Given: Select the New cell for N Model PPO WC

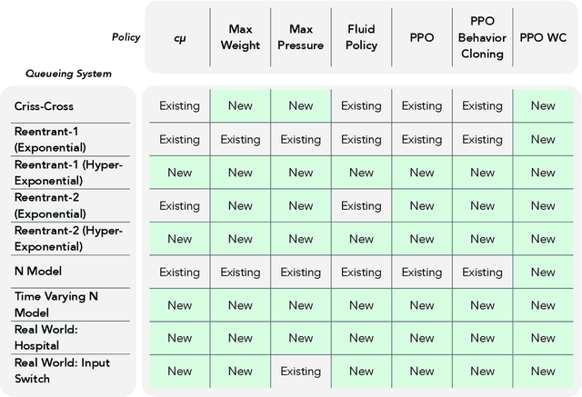Looking at the screenshot, I should (543, 272).
